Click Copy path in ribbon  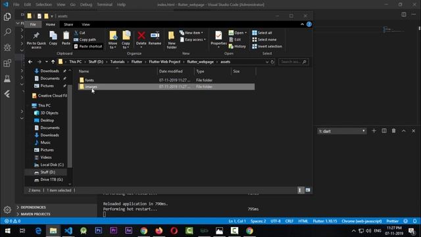coord(85,39)
